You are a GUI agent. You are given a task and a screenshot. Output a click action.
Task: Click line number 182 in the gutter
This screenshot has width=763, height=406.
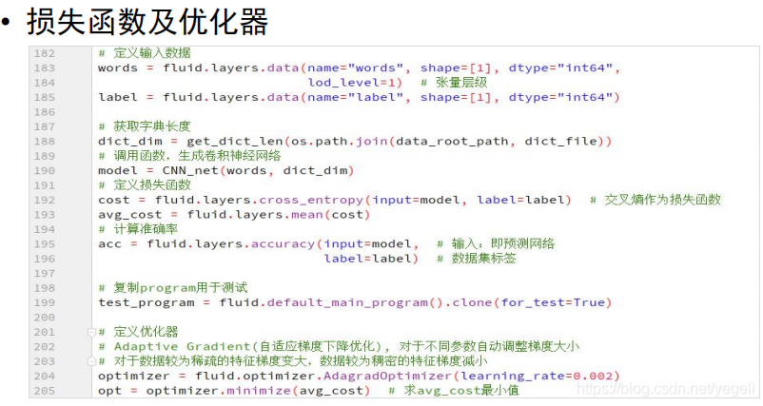45,53
